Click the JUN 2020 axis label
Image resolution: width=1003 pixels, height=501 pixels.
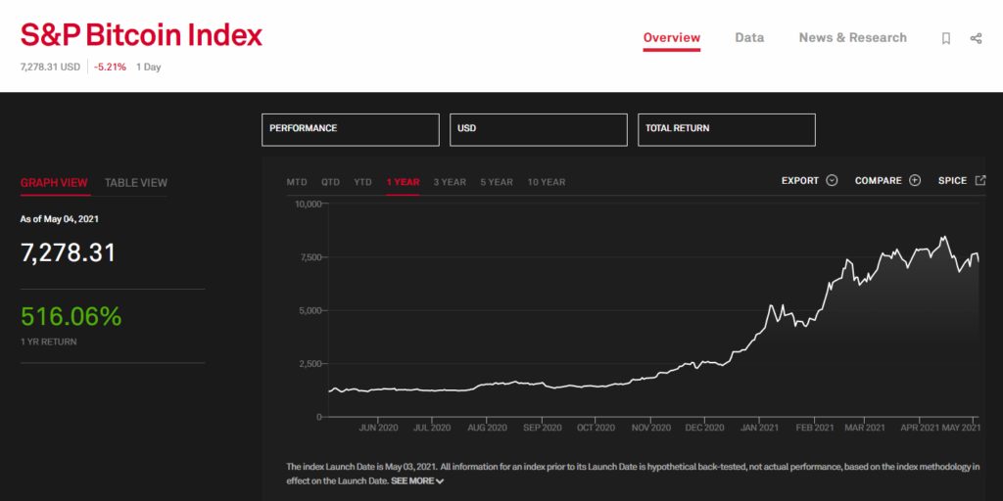coord(379,427)
